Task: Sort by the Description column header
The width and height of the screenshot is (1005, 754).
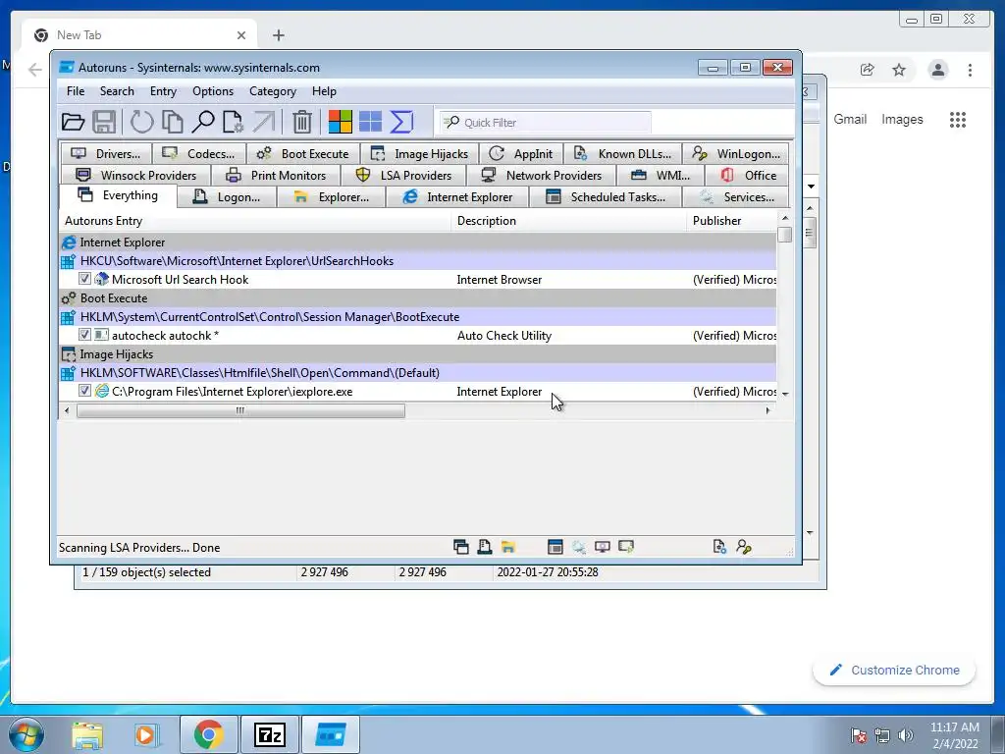Action: pyautogui.click(x=569, y=221)
